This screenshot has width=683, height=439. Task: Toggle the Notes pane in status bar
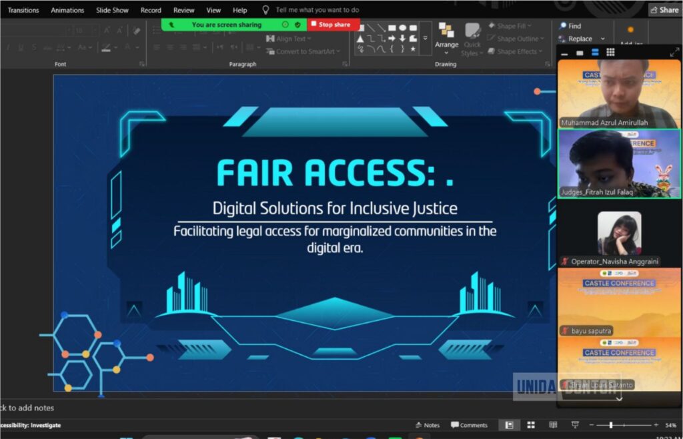pos(428,425)
